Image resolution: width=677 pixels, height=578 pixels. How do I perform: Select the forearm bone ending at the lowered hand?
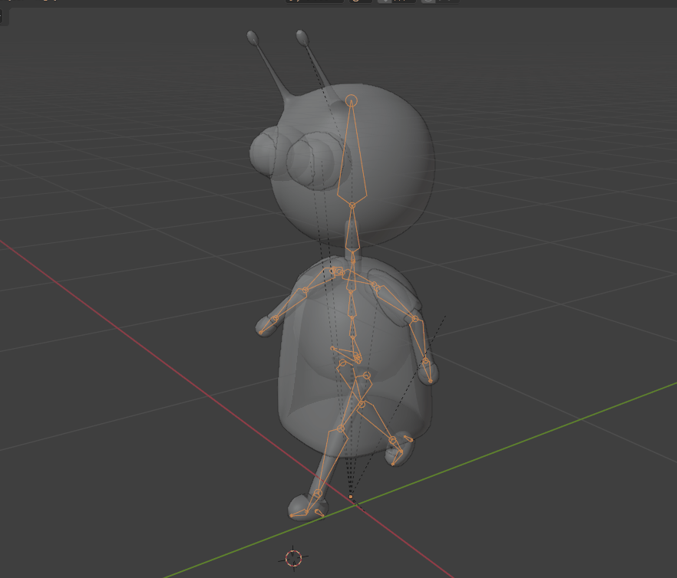420,340
